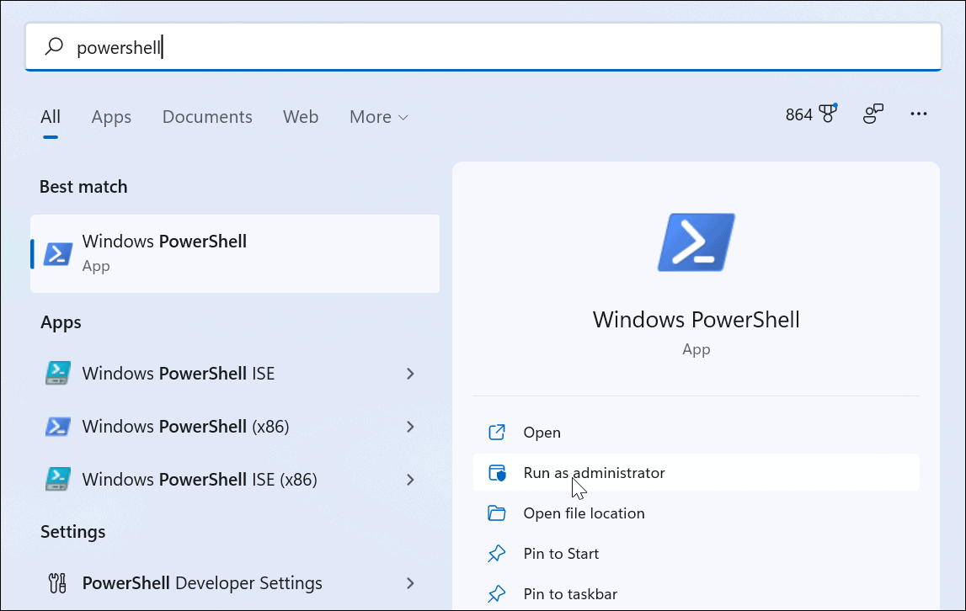Click the PowerShell Developer Settings icon
Viewport: 966px width, 611px height.
[57, 582]
